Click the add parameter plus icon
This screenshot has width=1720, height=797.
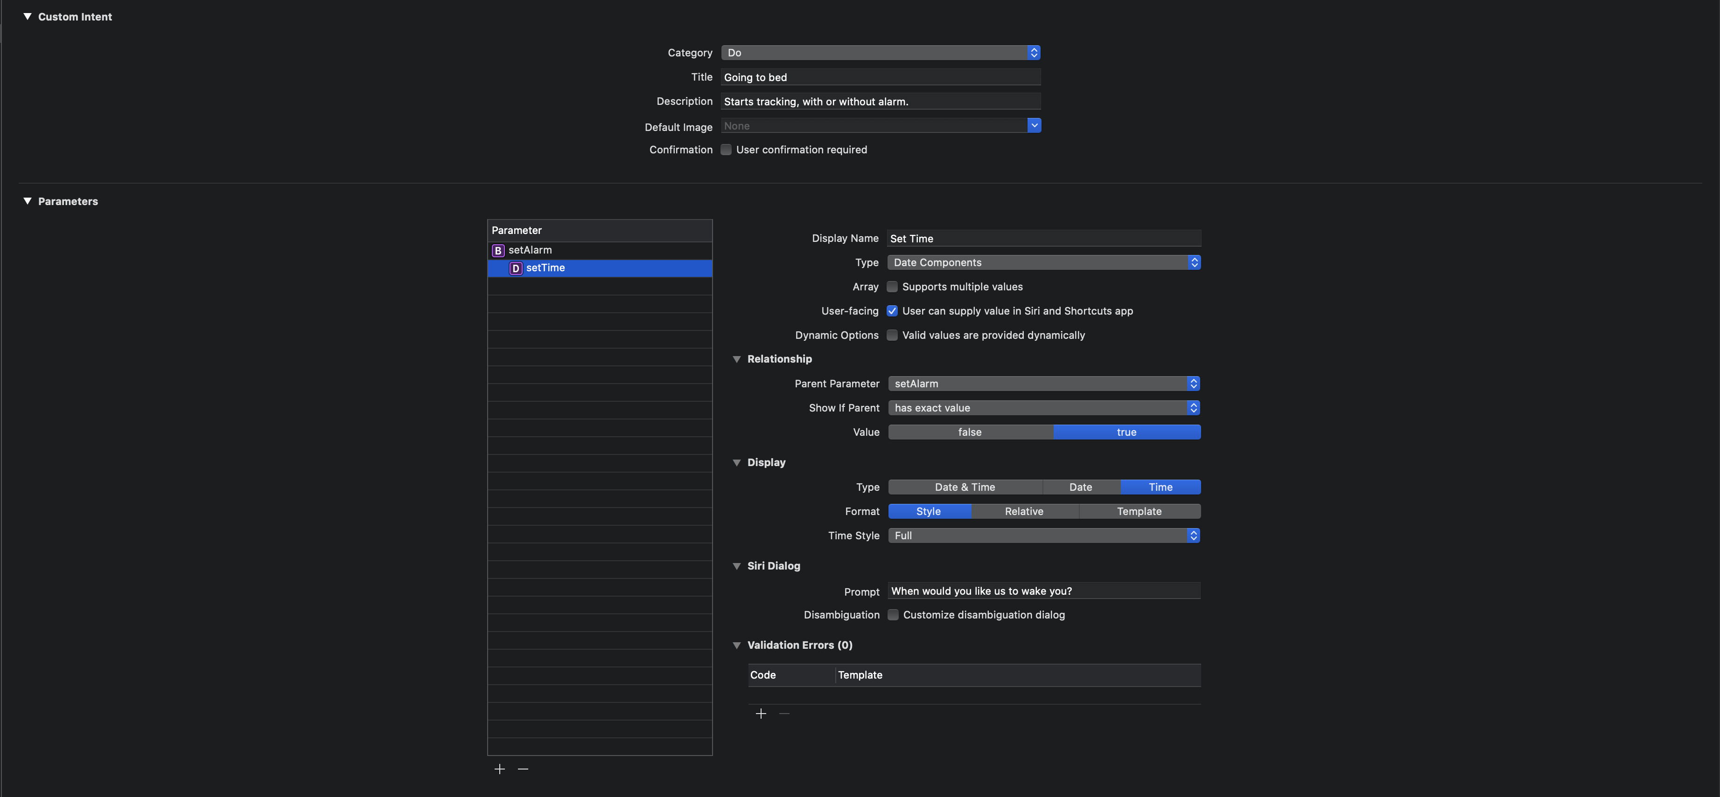pyautogui.click(x=499, y=769)
